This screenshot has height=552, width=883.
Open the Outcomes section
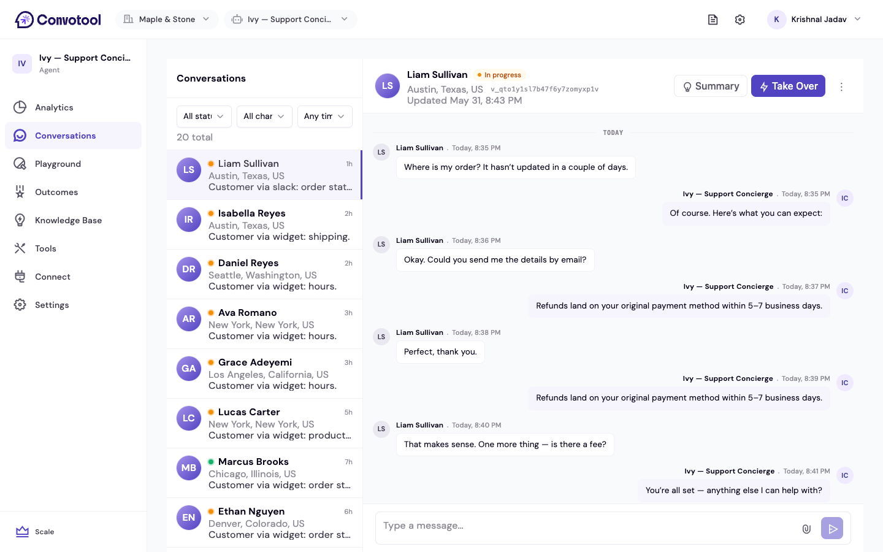pyautogui.click(x=74, y=192)
